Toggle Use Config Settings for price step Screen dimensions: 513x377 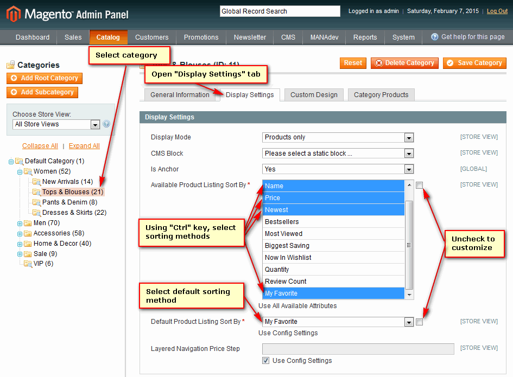click(265, 360)
